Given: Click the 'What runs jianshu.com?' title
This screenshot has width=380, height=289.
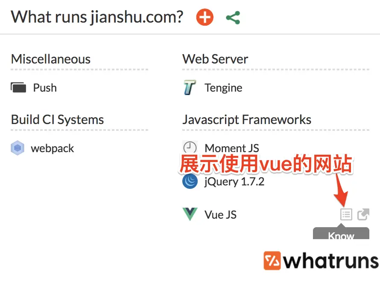Looking at the screenshot, I should 97,17.
